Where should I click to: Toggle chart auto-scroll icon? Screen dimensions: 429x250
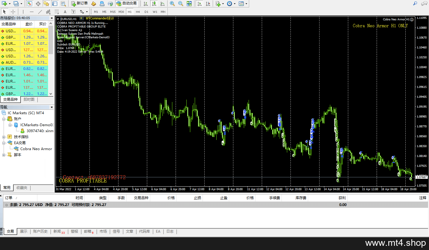(200, 4)
